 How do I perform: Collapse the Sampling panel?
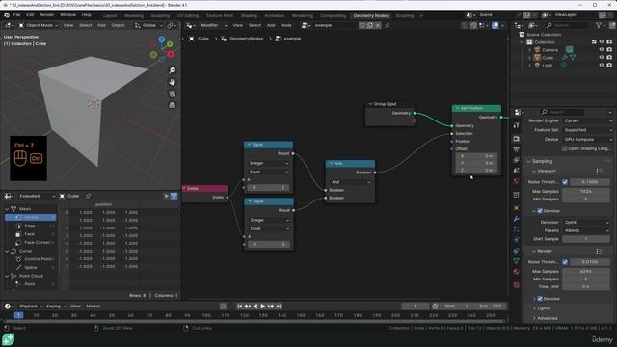(528, 161)
